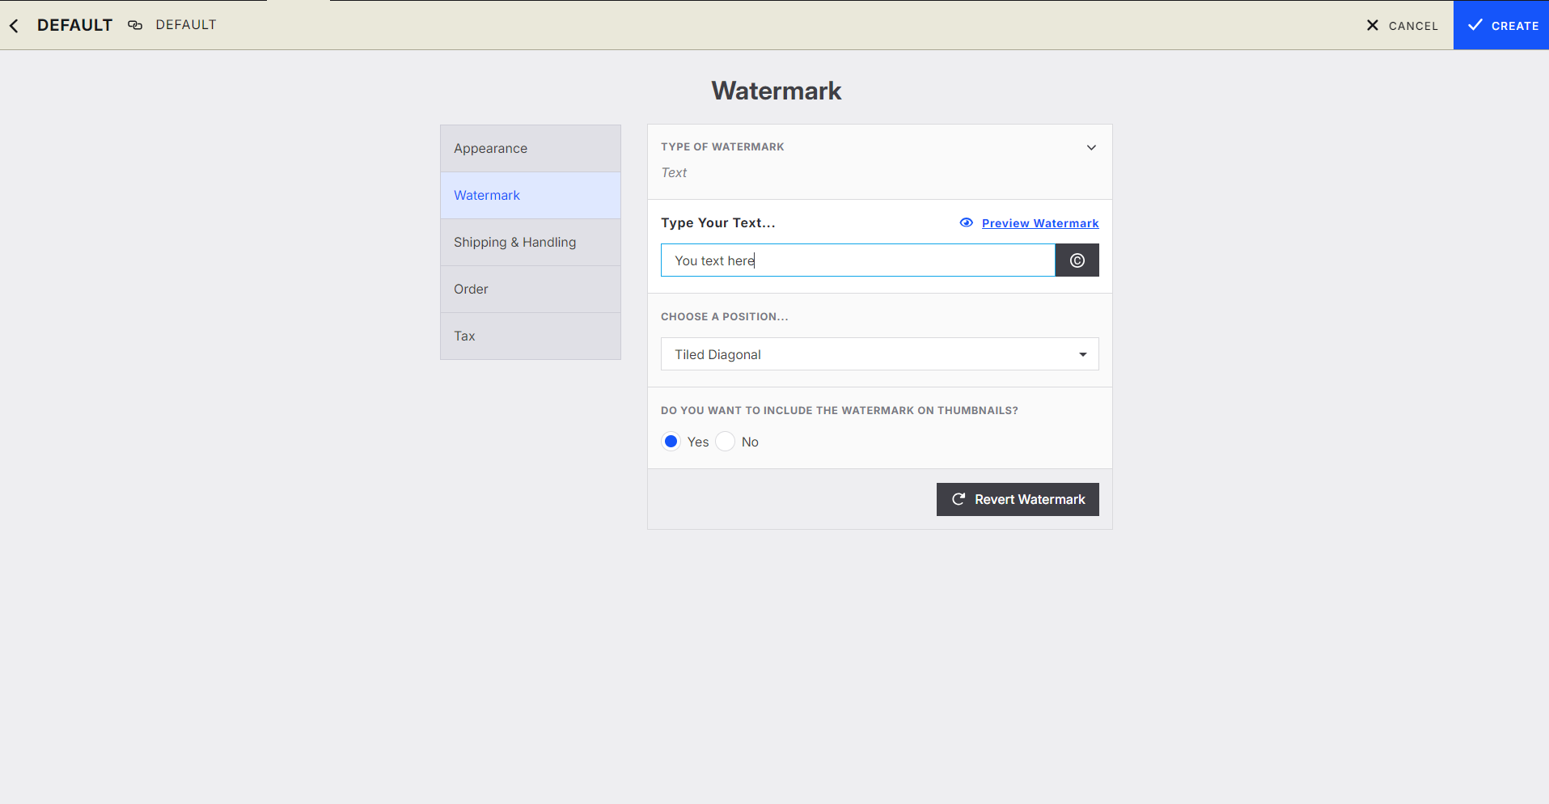Click the back arrow icon
This screenshot has width=1549, height=804.
14,26
